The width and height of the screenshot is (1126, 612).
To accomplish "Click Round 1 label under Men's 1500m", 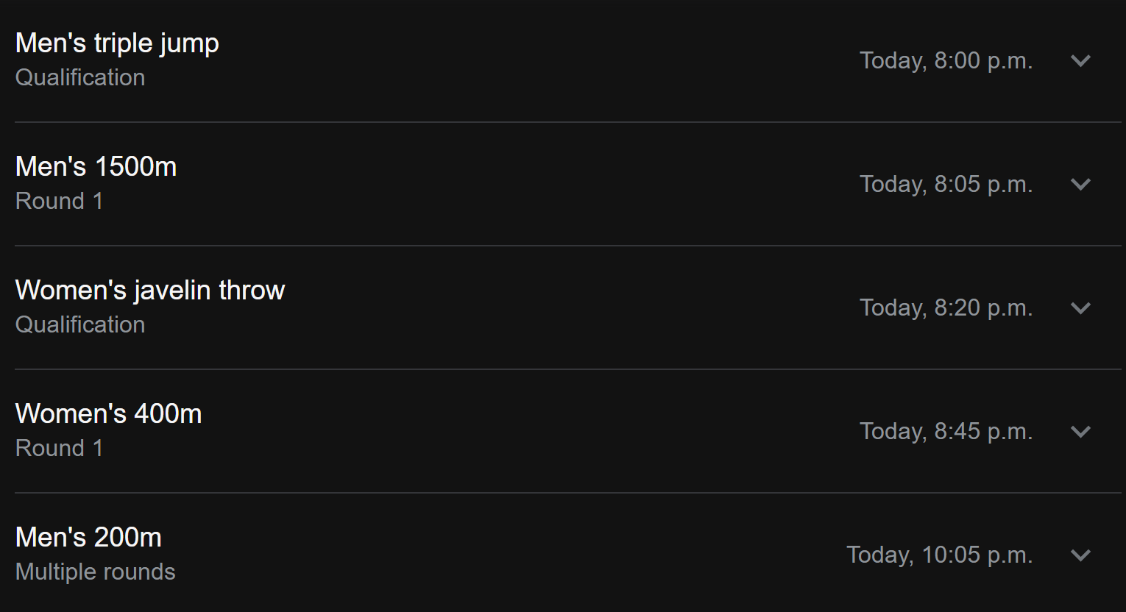I will pyautogui.click(x=60, y=201).
